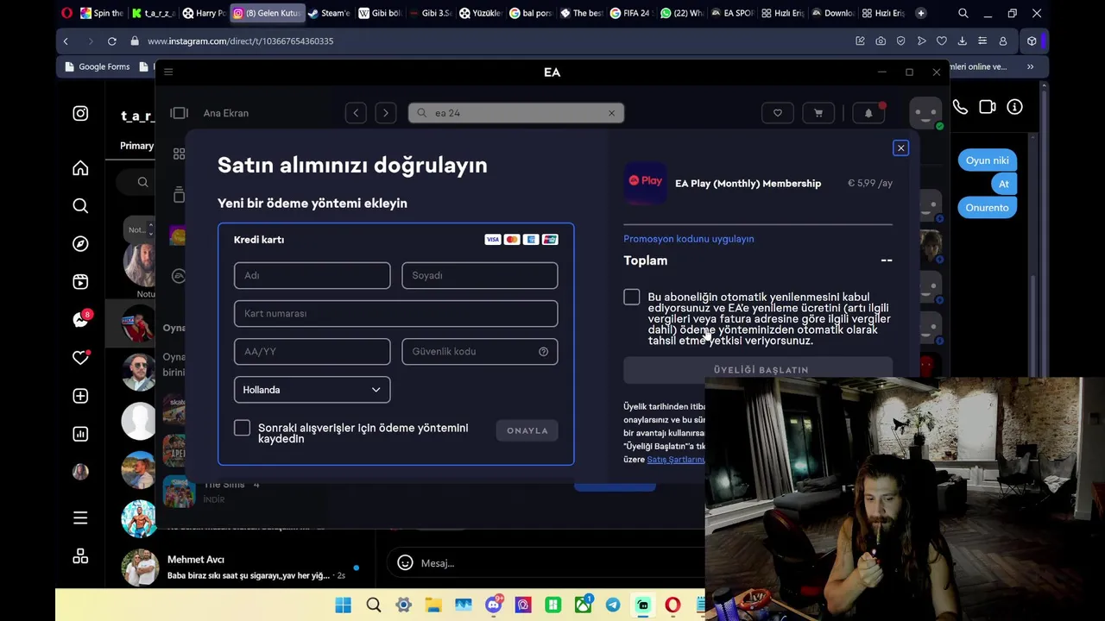The width and height of the screenshot is (1105, 621).
Task: Click Ana Ekran in EA app
Action: [x=225, y=113]
